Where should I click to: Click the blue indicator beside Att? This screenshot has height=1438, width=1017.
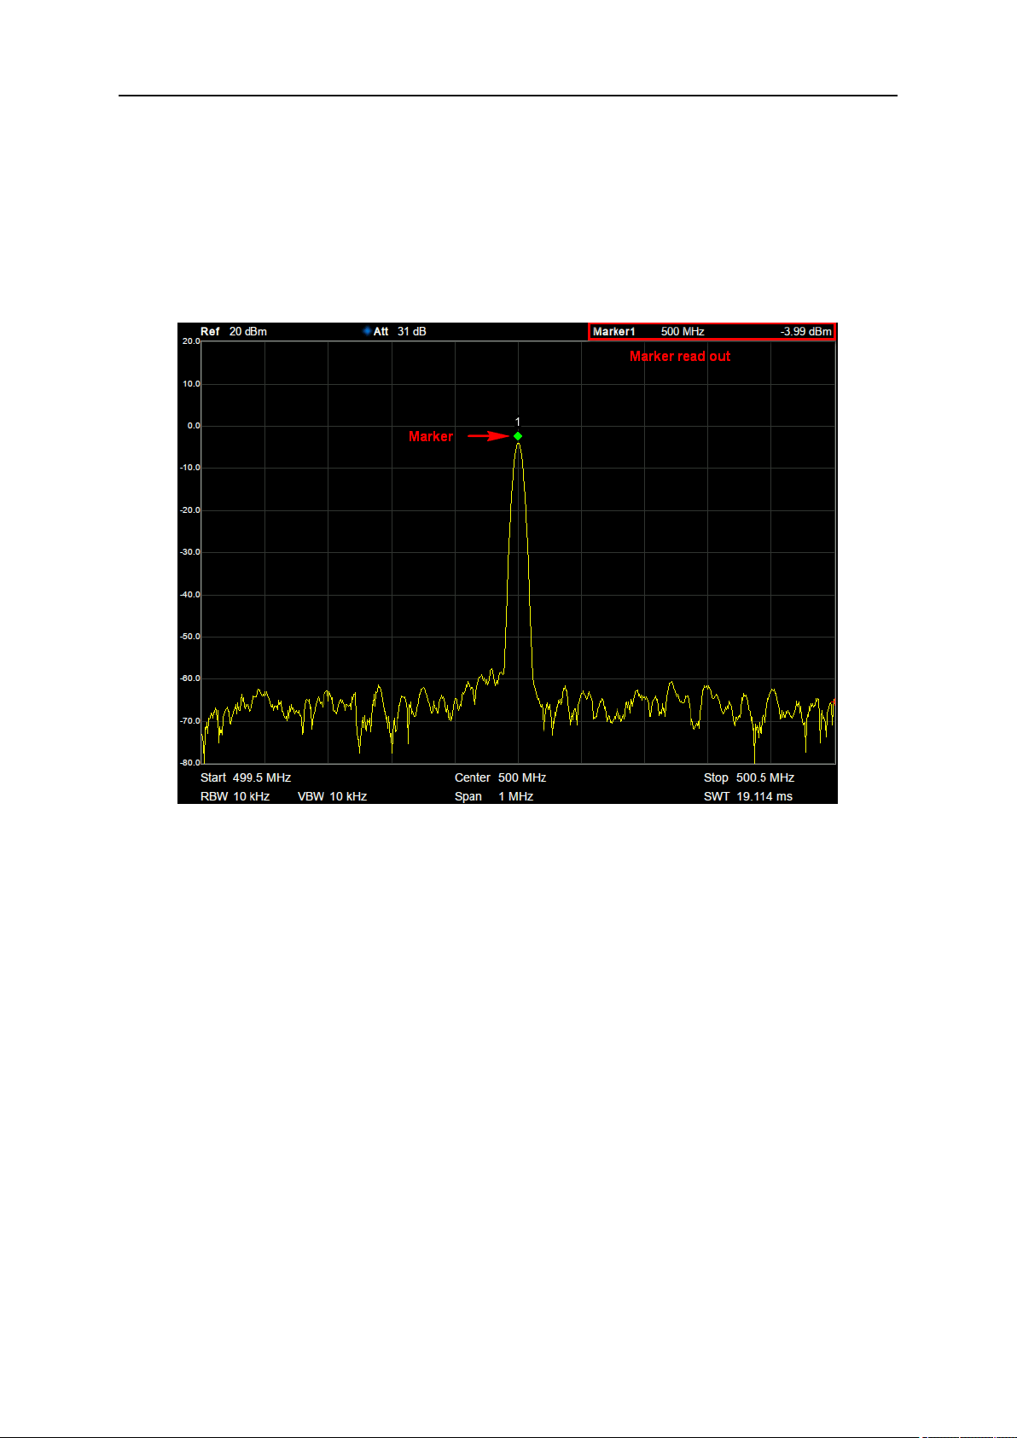367,331
